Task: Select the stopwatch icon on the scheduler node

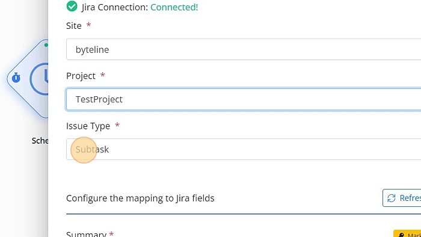Action: (x=16, y=78)
